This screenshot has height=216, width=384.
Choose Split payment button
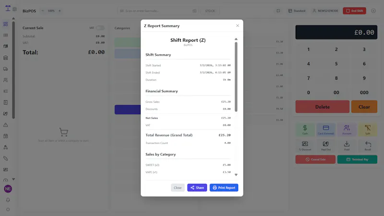click(368, 130)
